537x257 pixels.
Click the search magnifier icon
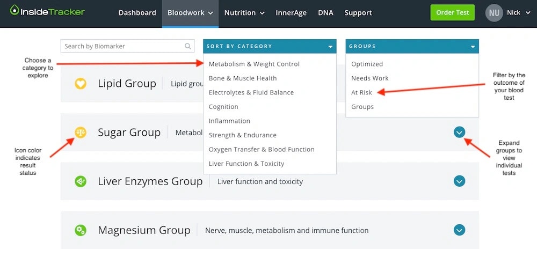pyautogui.click(x=187, y=46)
